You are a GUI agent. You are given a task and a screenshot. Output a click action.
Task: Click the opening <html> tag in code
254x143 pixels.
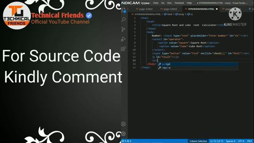(x=144, y=18)
